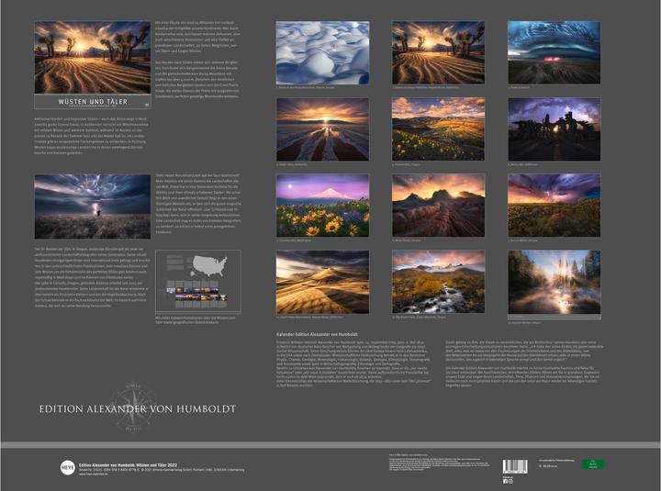Open the snow drifts photo thumbnail

coord(322,52)
